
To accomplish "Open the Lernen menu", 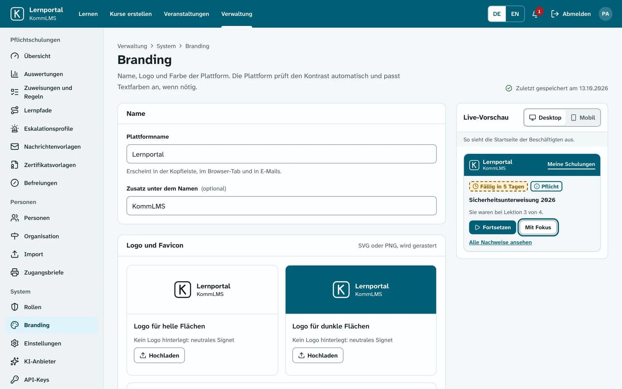I will pos(88,14).
